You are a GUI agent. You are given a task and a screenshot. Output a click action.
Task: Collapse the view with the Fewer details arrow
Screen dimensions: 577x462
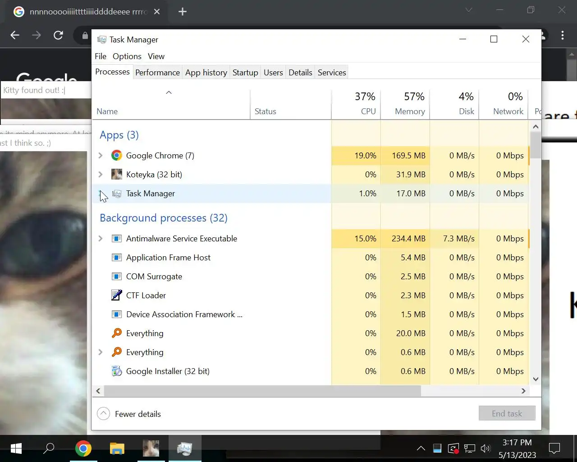point(104,414)
